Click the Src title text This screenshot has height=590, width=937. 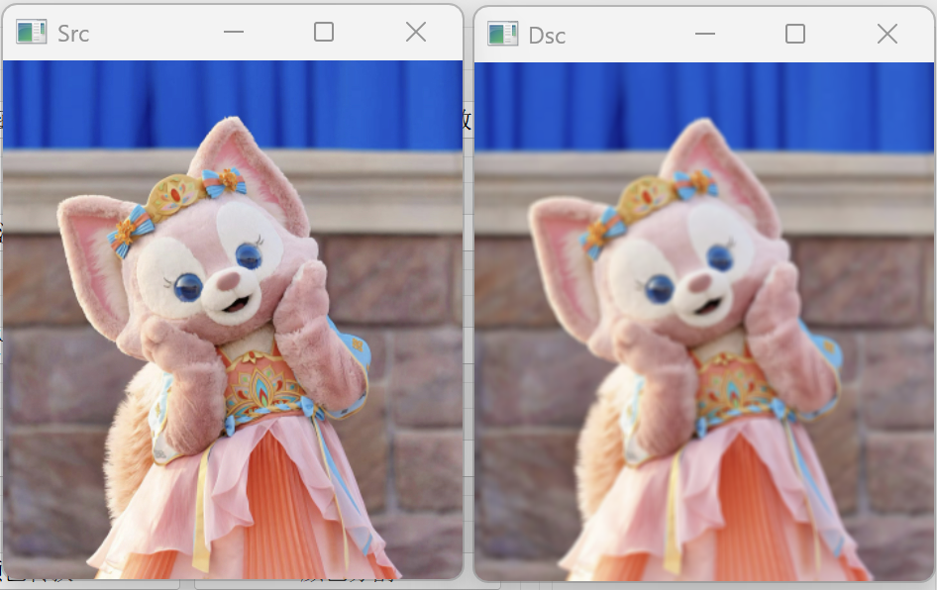coord(73,34)
